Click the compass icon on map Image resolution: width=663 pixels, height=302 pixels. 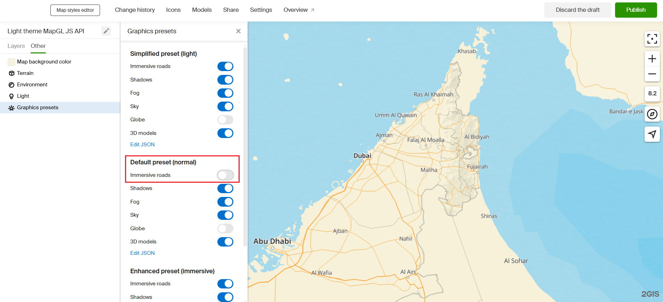click(652, 114)
